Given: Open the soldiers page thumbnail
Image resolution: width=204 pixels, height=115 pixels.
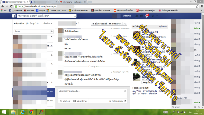Looking at the screenshot, I should [136, 77].
